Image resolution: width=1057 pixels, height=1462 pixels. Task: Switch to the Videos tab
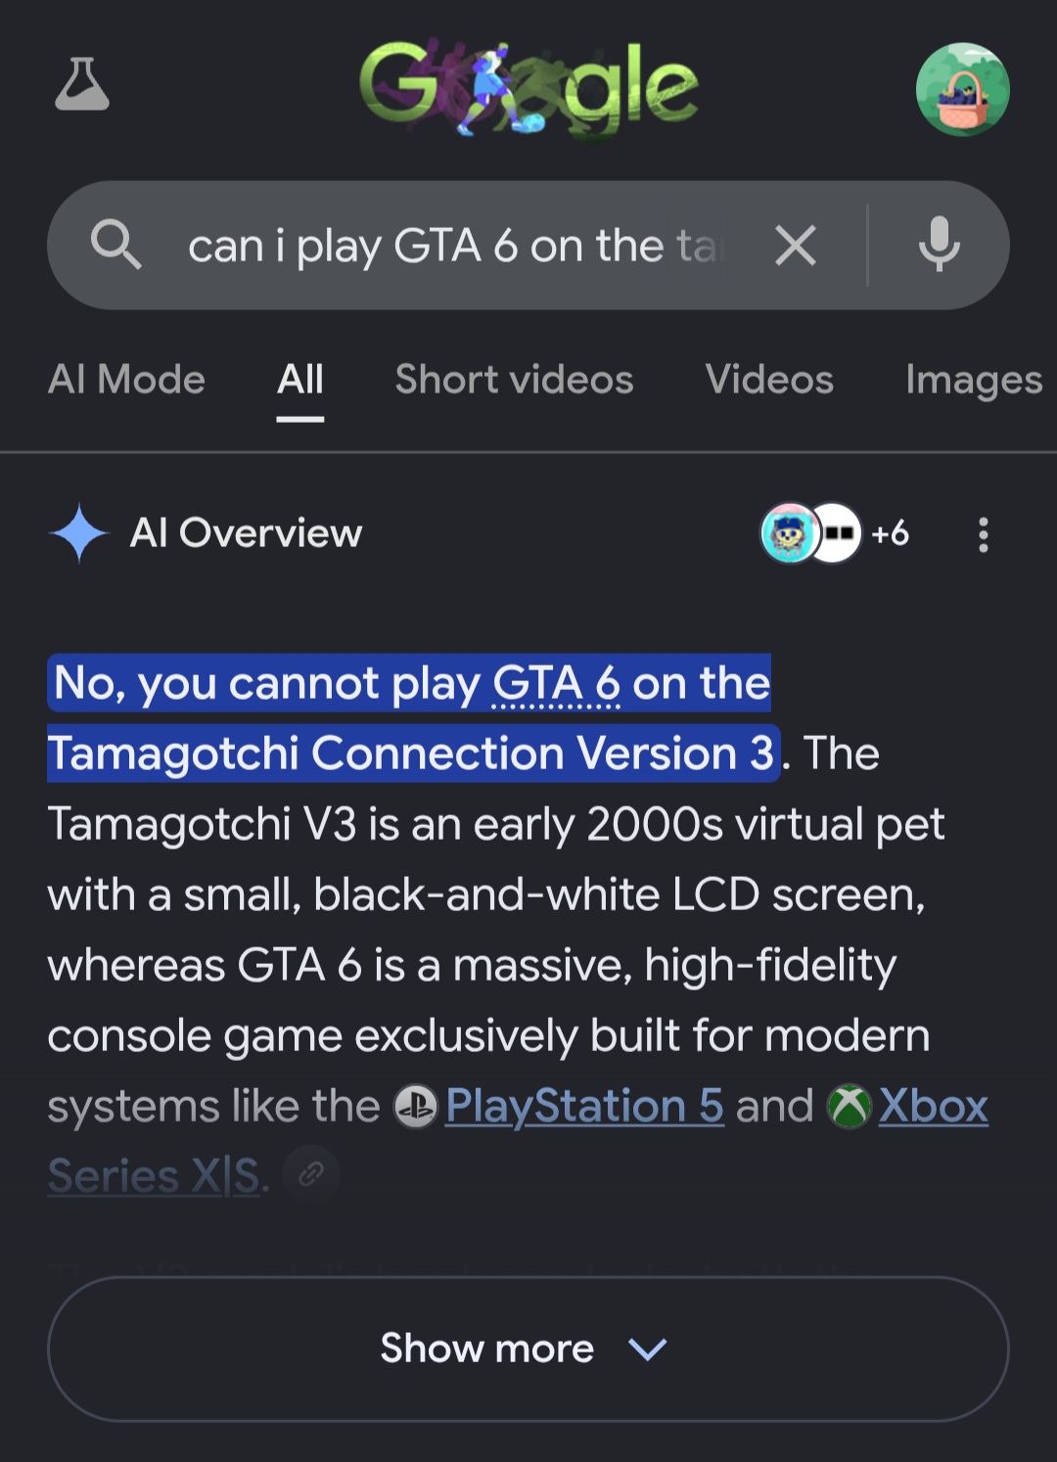click(x=769, y=380)
